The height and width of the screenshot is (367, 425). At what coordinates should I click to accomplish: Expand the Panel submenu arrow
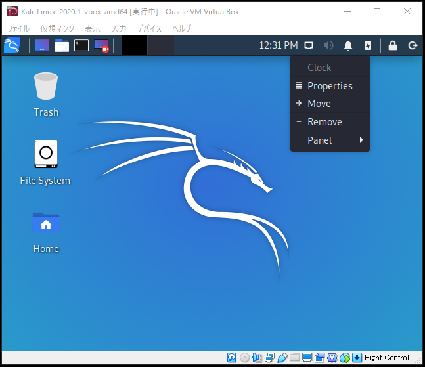tap(361, 140)
